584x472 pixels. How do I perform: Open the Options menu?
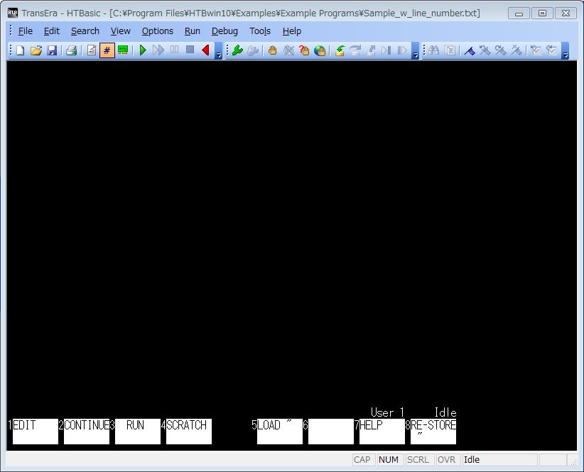point(158,31)
